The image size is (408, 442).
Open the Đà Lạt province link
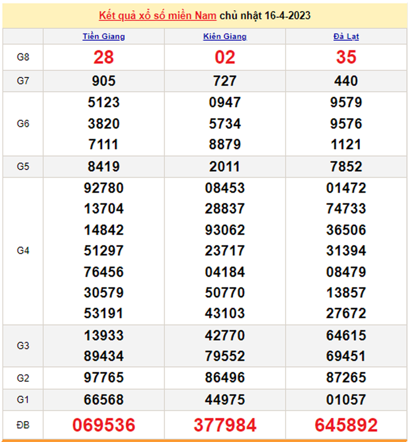[346, 36]
